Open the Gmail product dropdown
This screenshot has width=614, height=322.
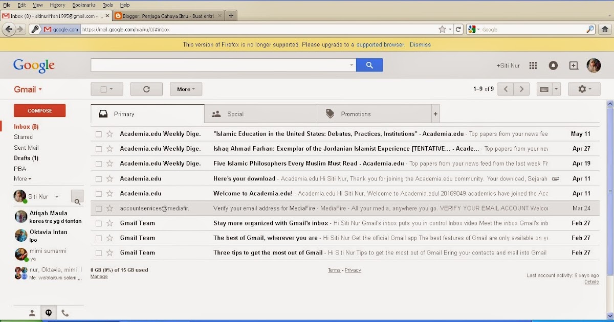28,89
